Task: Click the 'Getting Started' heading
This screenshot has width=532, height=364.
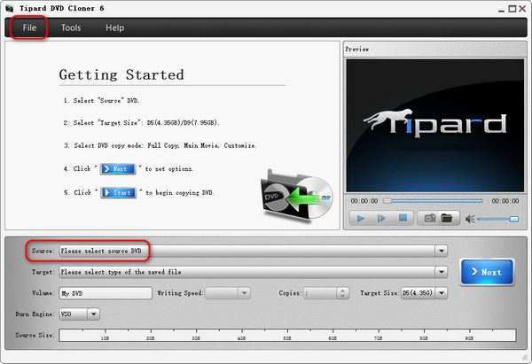Action: [121, 75]
